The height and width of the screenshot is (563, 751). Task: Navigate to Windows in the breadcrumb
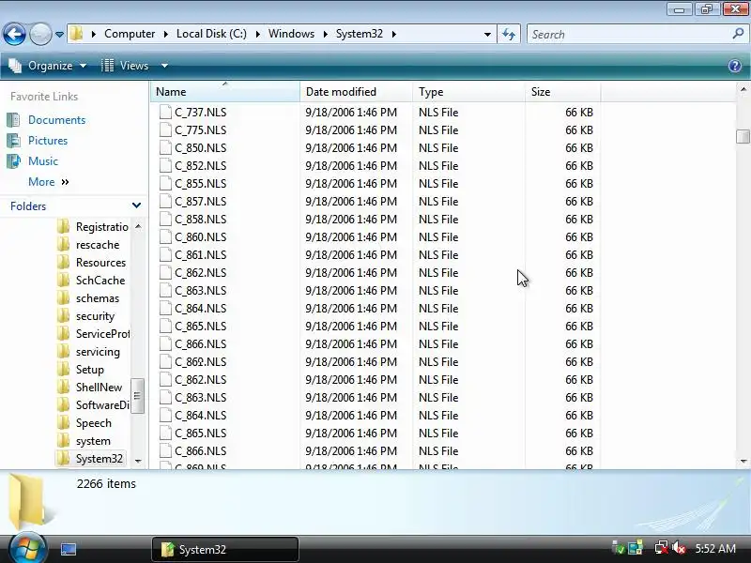291,34
